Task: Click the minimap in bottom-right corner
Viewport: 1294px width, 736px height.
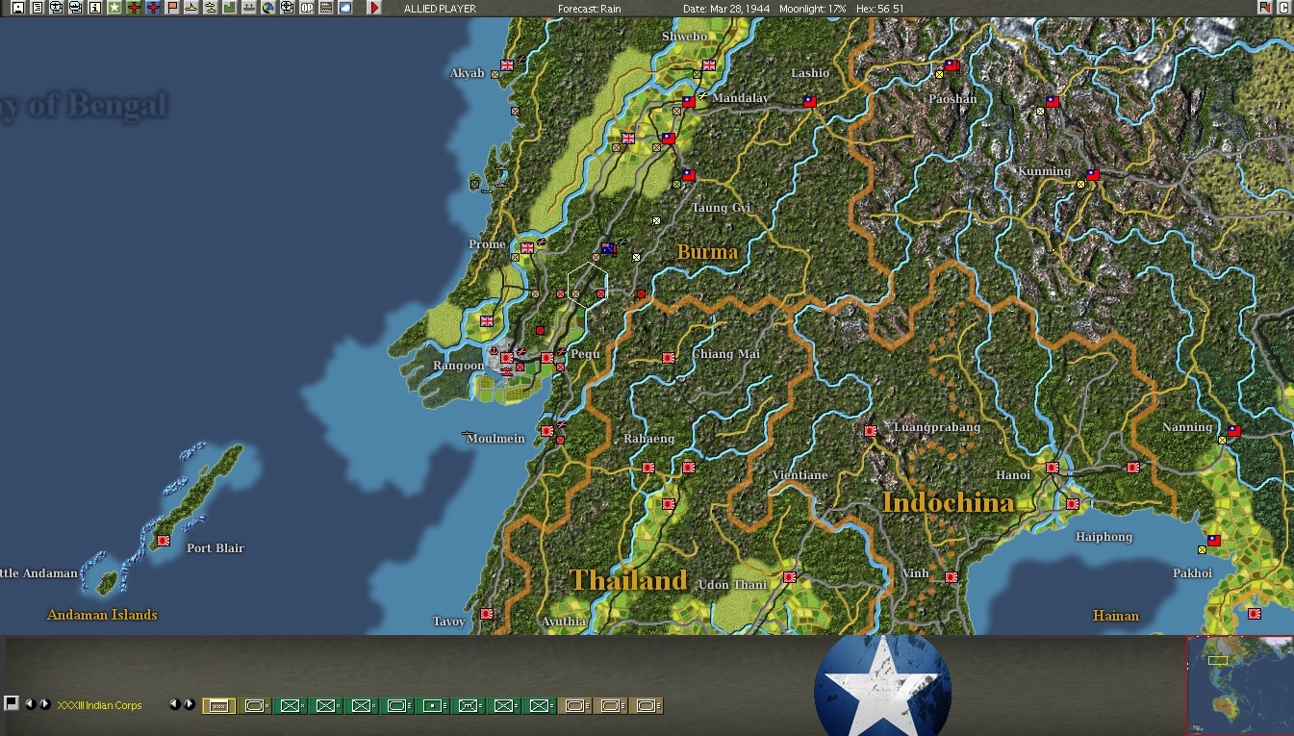Action: coord(1240,685)
